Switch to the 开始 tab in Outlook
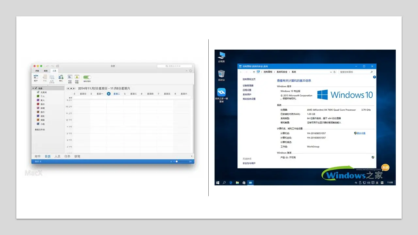This screenshot has height=235, width=418. click(37, 71)
